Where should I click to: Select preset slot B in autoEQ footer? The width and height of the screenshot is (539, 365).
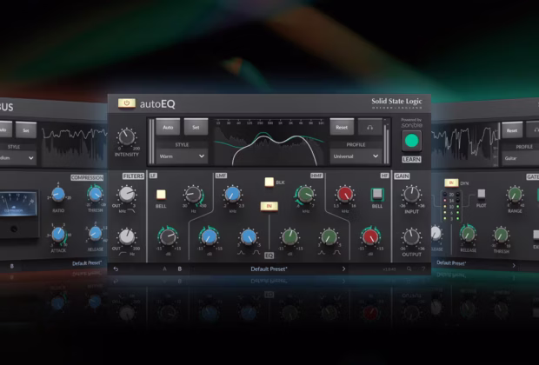[180, 269]
